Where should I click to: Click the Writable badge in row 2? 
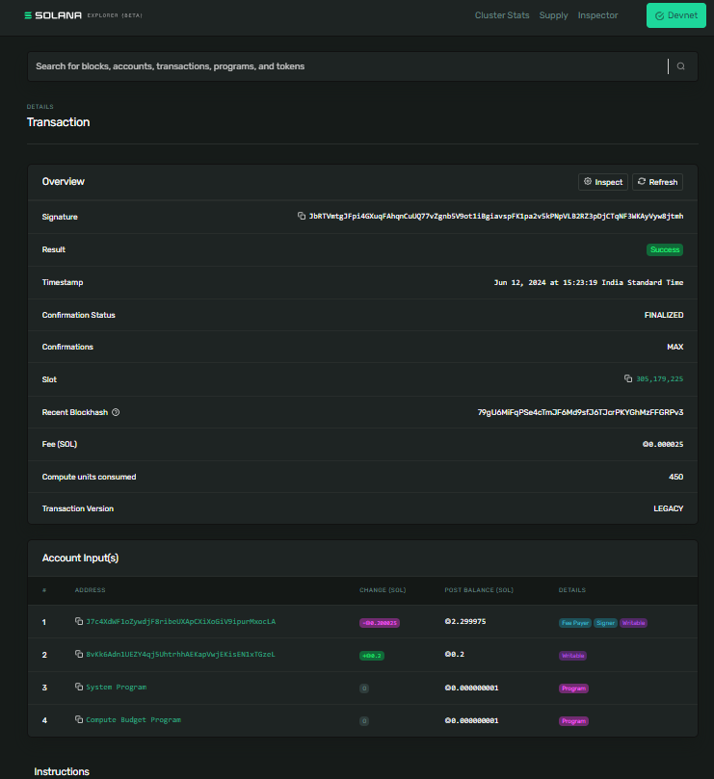click(572, 656)
